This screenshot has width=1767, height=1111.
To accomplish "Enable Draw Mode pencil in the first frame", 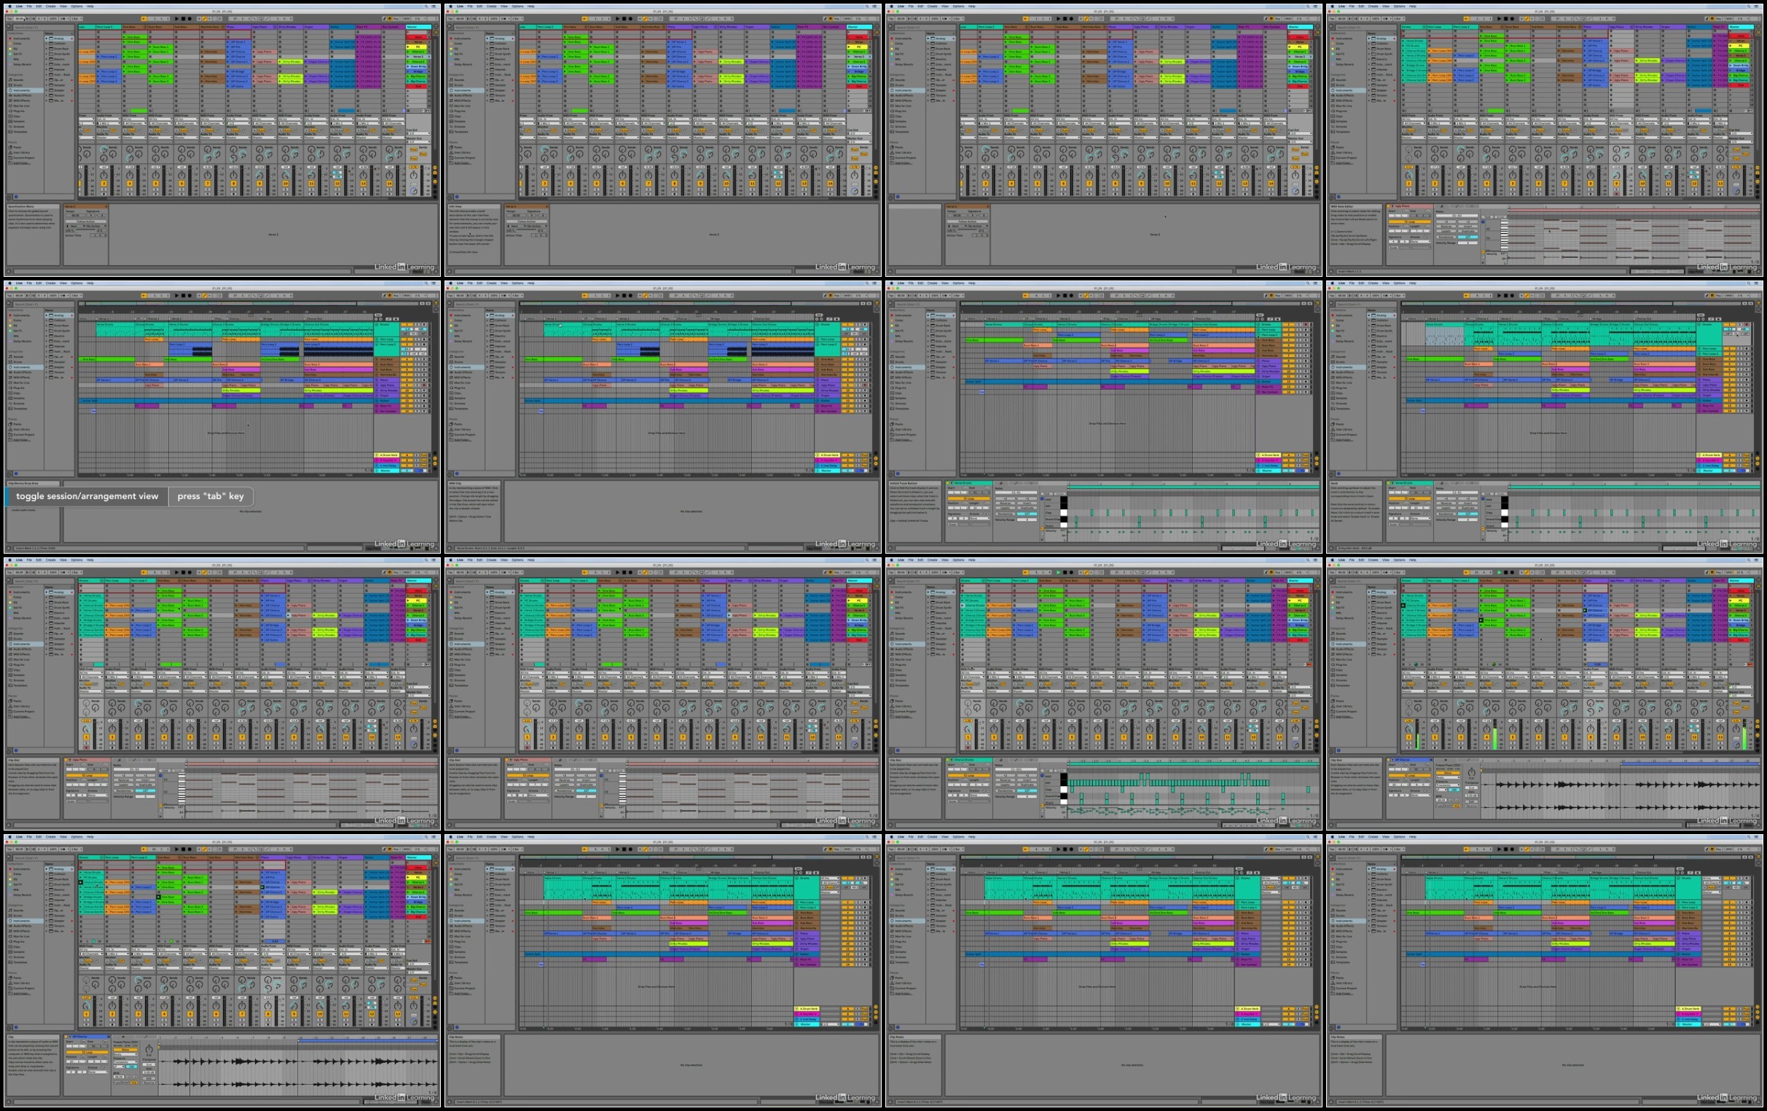I will (x=385, y=19).
